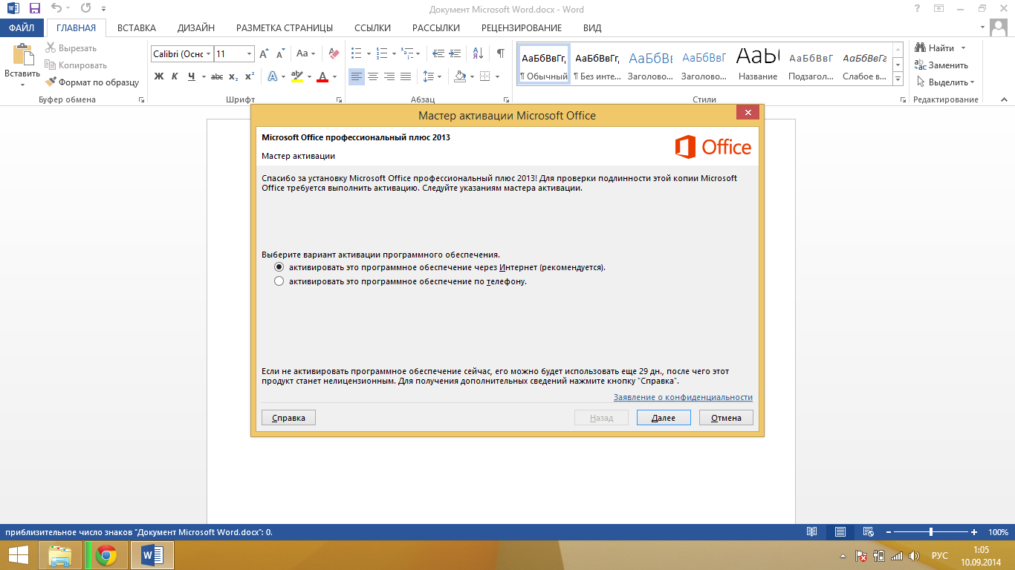The width and height of the screenshot is (1015, 570).
Task: Decrease paragraph indent
Action: pos(438,53)
